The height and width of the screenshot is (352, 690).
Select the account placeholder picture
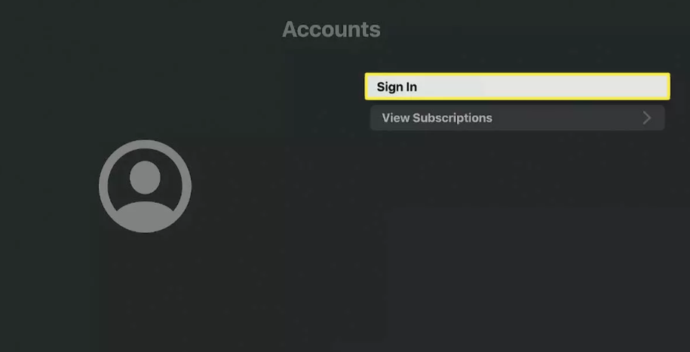[x=146, y=186]
